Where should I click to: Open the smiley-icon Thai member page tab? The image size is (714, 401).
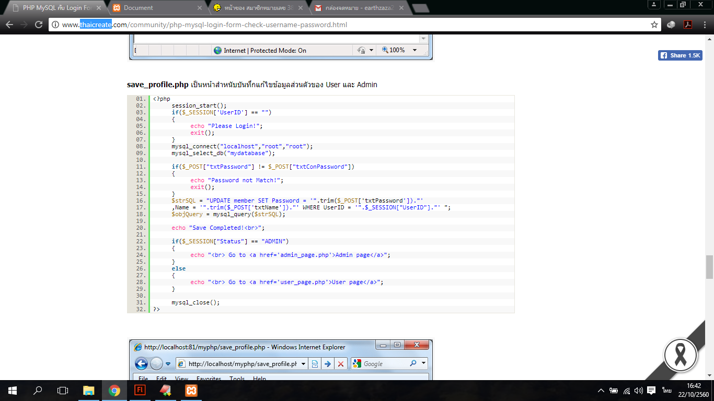[258, 8]
